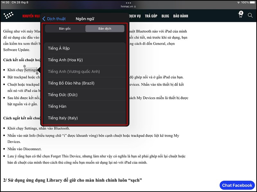
Task: Select Tiếng Bồ Đào Nha (Brazil)
Action: point(85,83)
